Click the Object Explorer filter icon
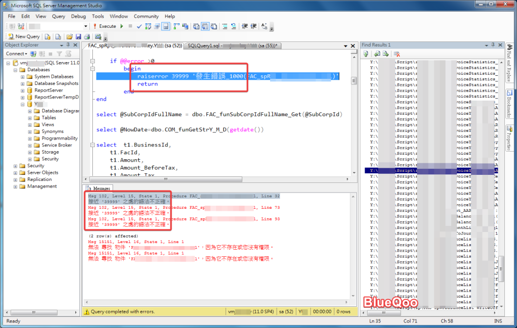This screenshot has height=328, width=517. pos(60,54)
